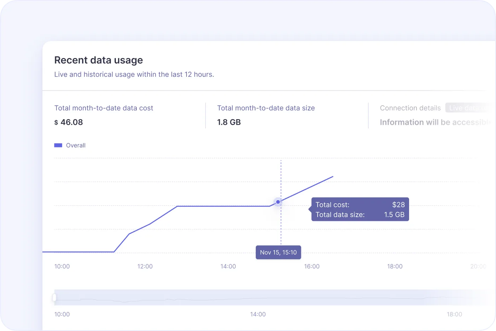Click the Overall legend label
Screen dimensions: 496x331
coord(76,145)
